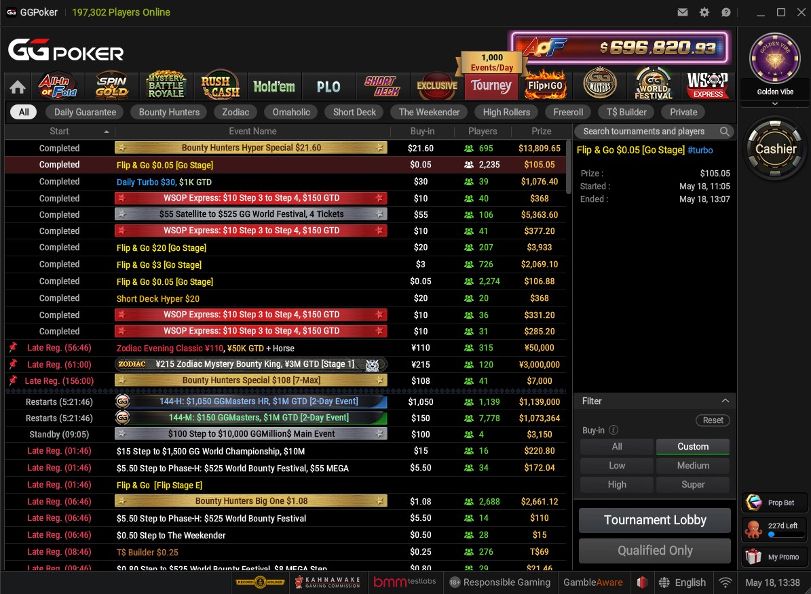Collapse the Filter panel chevron
811x594 pixels.
(x=725, y=401)
